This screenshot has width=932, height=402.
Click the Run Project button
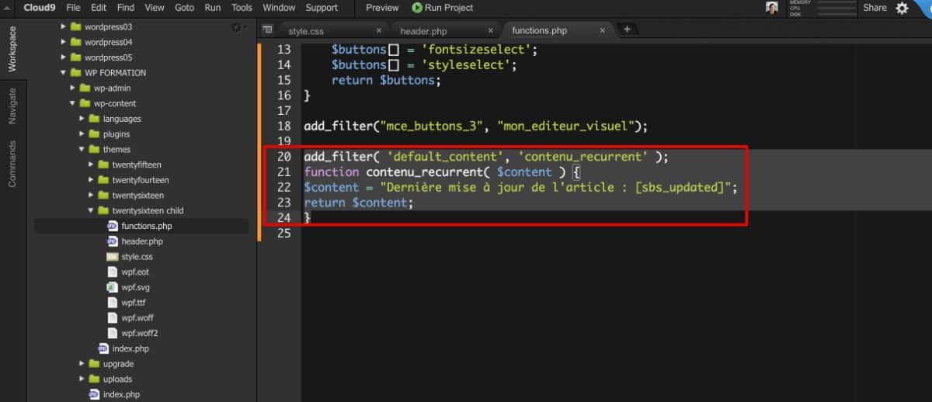443,8
